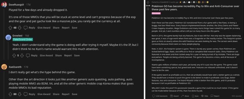The height and width of the screenshot is (99, 244).
Task: Open the Fate/Grand Order user flair
Action: pos(23,39)
